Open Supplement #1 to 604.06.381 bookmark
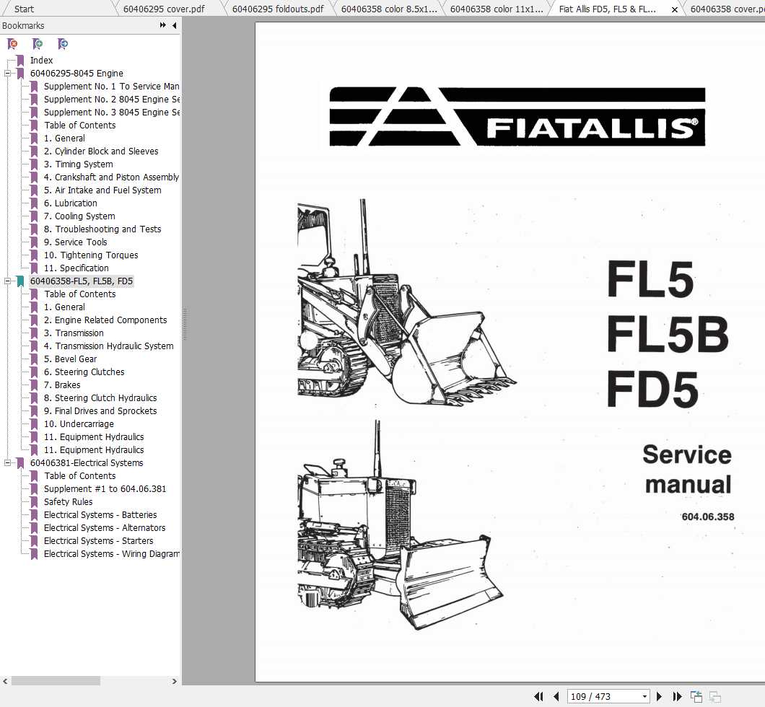This screenshot has height=707, width=765. tap(105, 489)
